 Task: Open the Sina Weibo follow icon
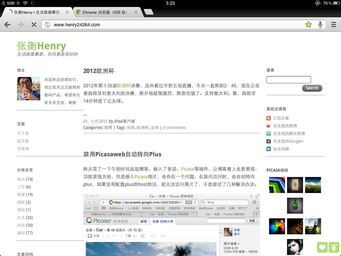(269, 126)
